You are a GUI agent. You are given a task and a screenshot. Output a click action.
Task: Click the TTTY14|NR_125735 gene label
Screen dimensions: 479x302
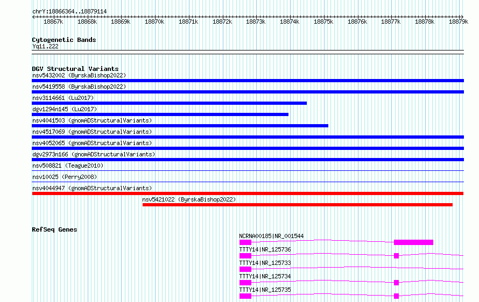[265, 290]
